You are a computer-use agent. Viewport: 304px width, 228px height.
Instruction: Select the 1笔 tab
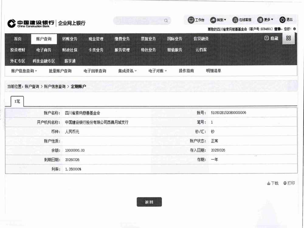tap(17, 101)
